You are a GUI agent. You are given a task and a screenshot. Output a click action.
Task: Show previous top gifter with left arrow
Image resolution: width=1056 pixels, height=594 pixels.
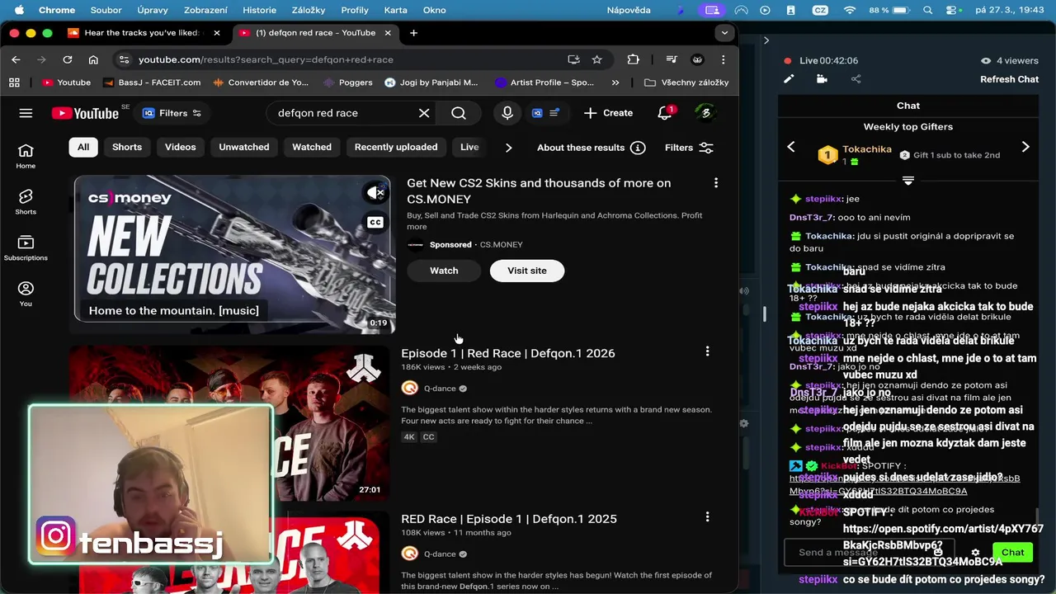click(x=791, y=147)
